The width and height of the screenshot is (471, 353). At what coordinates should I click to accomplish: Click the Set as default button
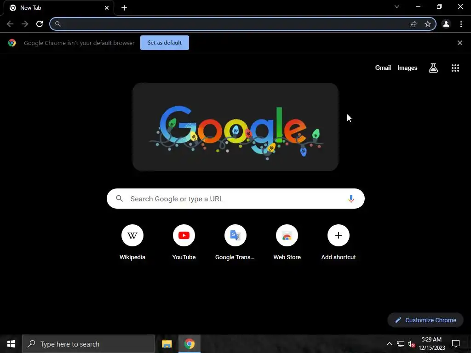[x=165, y=43]
